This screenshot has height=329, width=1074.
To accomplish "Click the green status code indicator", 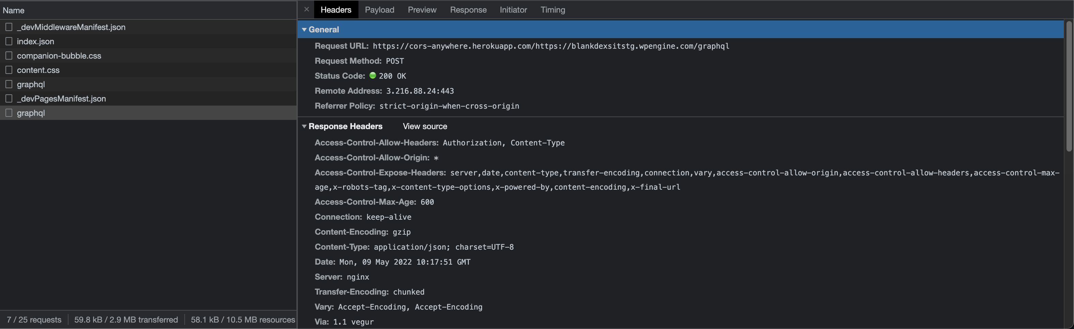I will pos(373,76).
